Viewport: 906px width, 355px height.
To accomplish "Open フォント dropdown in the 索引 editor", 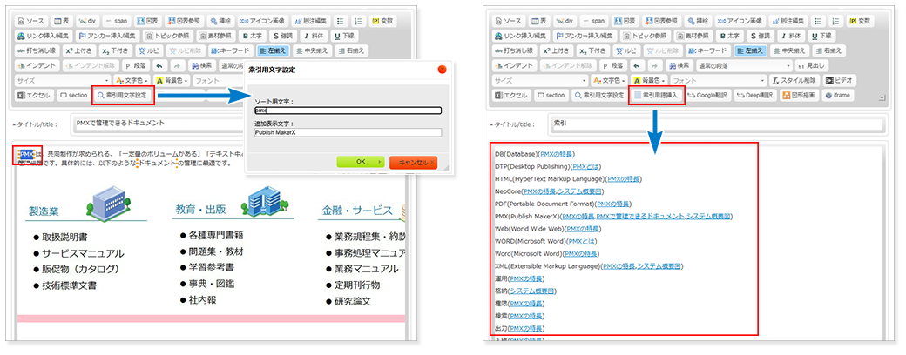I will tap(718, 80).
